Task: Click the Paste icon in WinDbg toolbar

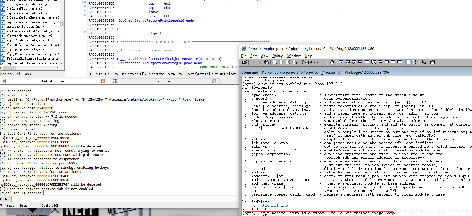Action: coord(266,62)
